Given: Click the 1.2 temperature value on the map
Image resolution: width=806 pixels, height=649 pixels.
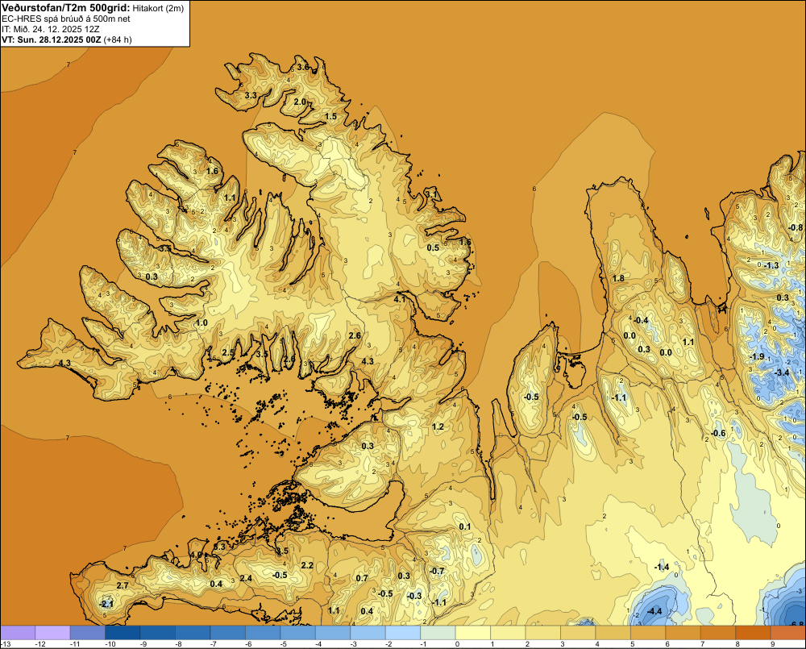Looking at the screenshot, I should tap(438, 426).
